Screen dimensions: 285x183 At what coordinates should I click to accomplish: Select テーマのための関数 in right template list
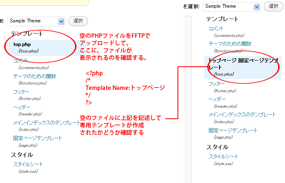[230, 44]
